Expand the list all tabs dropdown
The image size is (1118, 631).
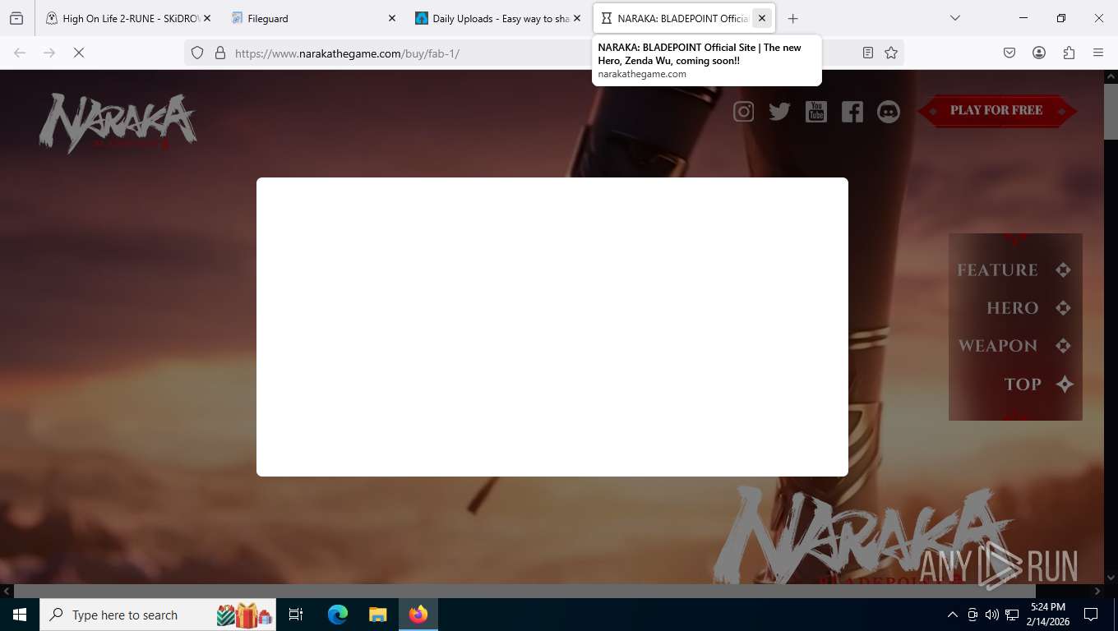tap(954, 18)
